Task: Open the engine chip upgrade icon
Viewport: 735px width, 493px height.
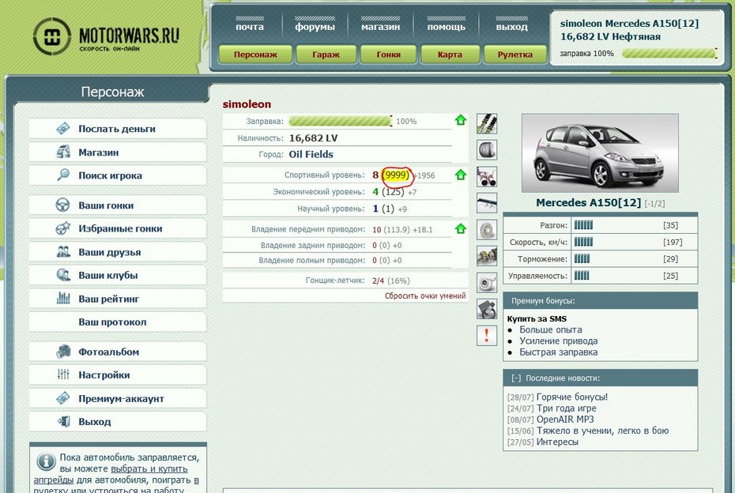Action: 487,309
